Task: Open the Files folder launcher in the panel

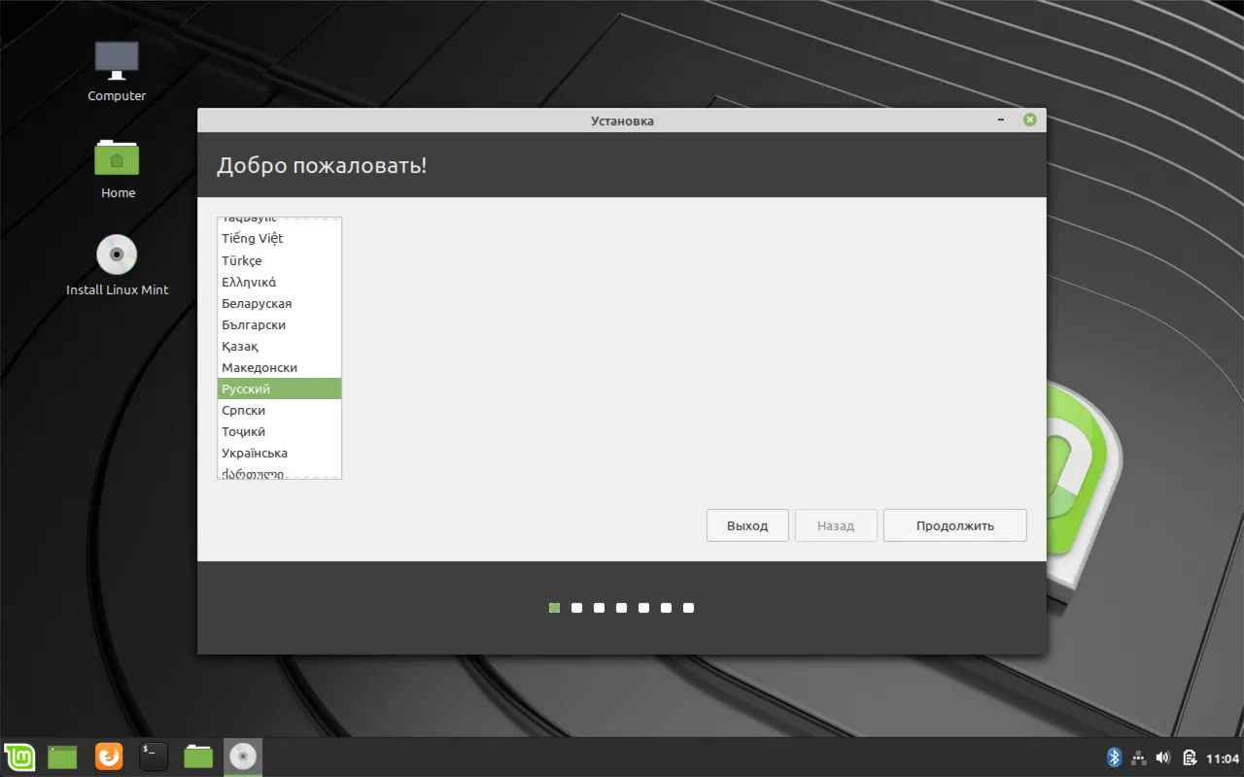Action: click(198, 756)
